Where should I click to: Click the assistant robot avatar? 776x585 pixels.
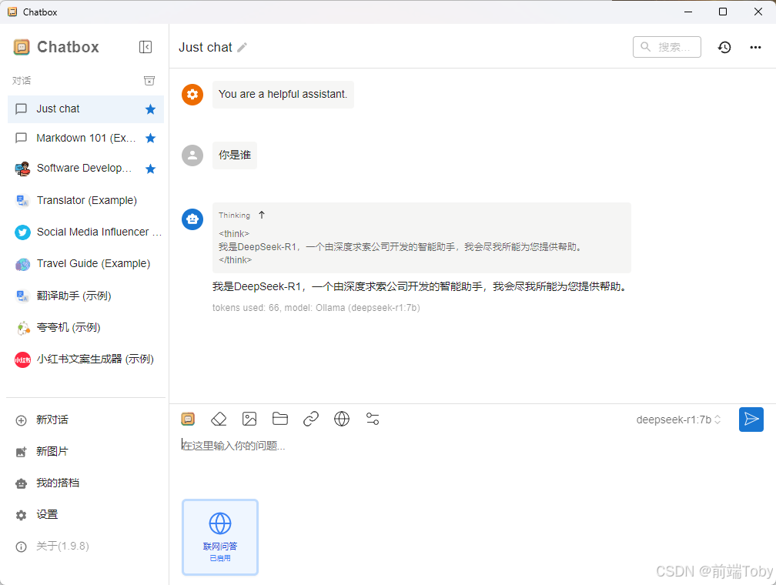[192, 219]
